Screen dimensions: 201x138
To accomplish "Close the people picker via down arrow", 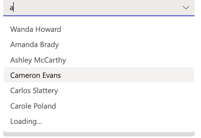I will click(x=186, y=8).
